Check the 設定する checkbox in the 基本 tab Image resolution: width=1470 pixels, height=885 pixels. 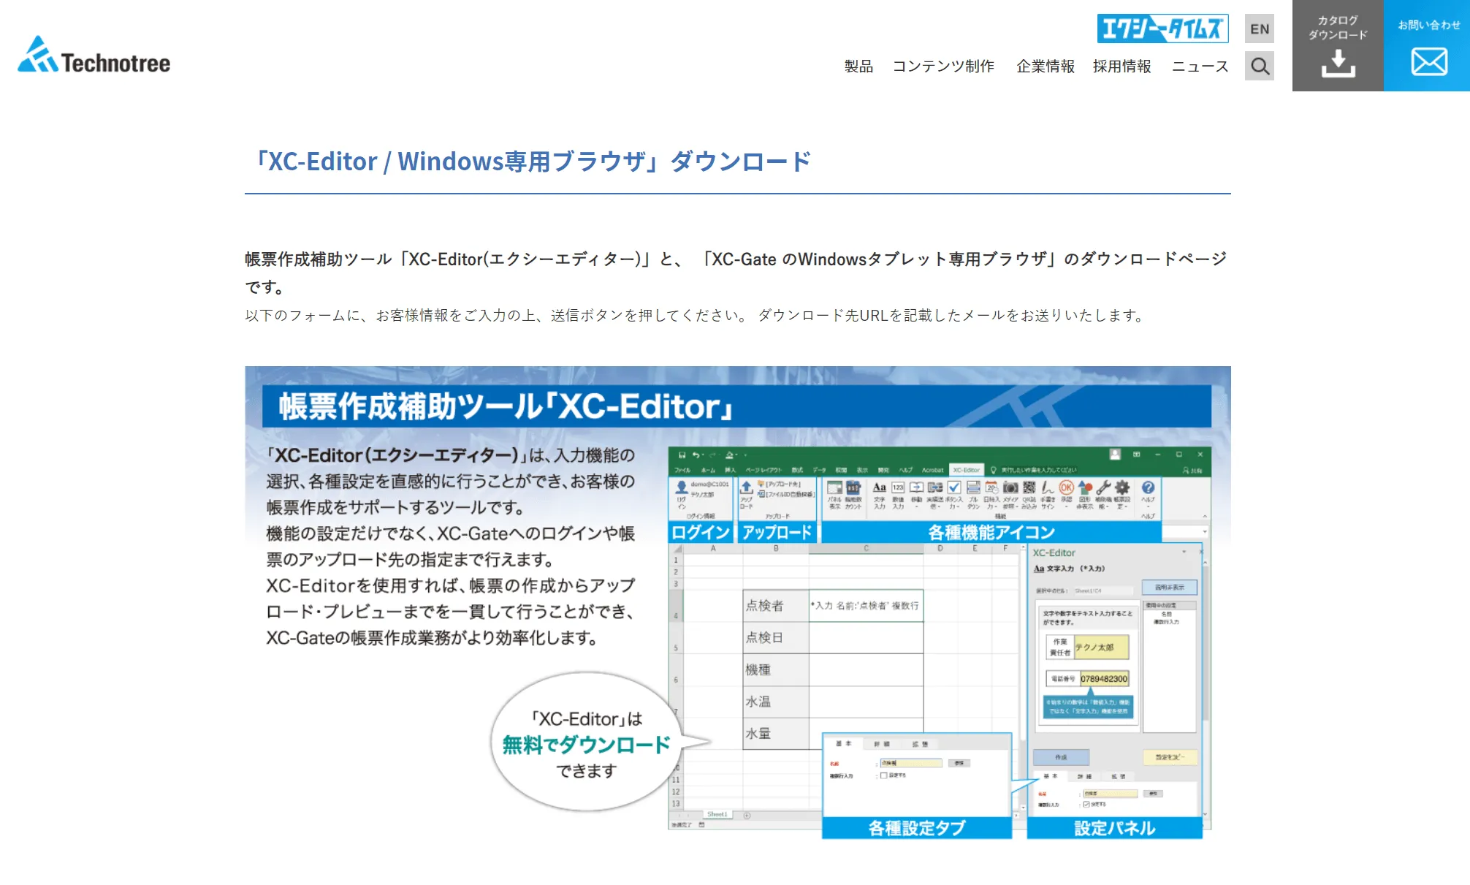click(883, 775)
